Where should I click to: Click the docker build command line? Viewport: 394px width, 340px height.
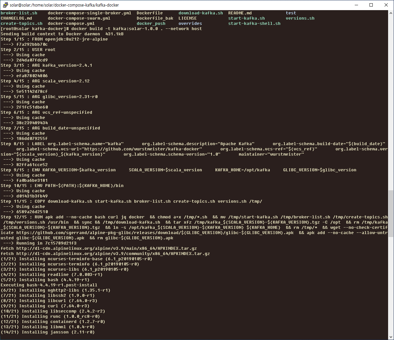pos(101,29)
